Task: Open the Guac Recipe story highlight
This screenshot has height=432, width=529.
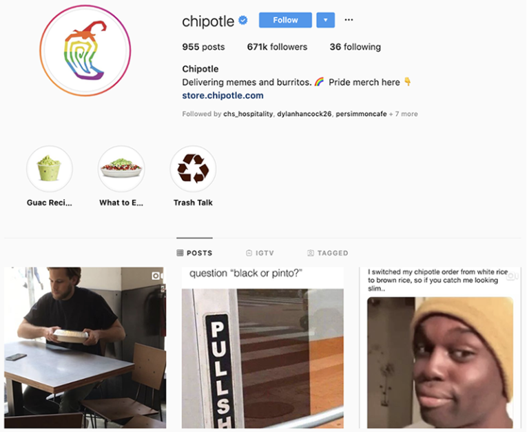Action: pyautogui.click(x=50, y=169)
